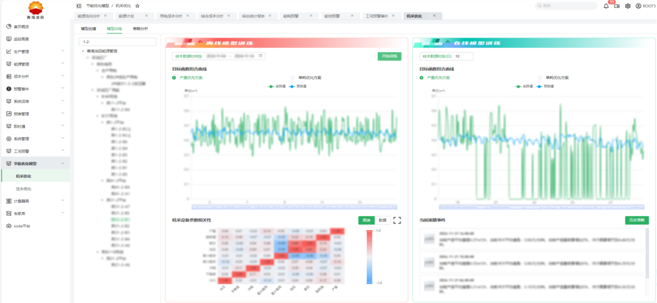Screen dimensions: 657x303
Task: Click heatmap color scale legend bar
Action: point(369,256)
